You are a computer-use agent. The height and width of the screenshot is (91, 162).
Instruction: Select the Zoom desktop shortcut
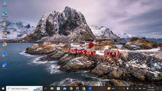click(x=5, y=66)
